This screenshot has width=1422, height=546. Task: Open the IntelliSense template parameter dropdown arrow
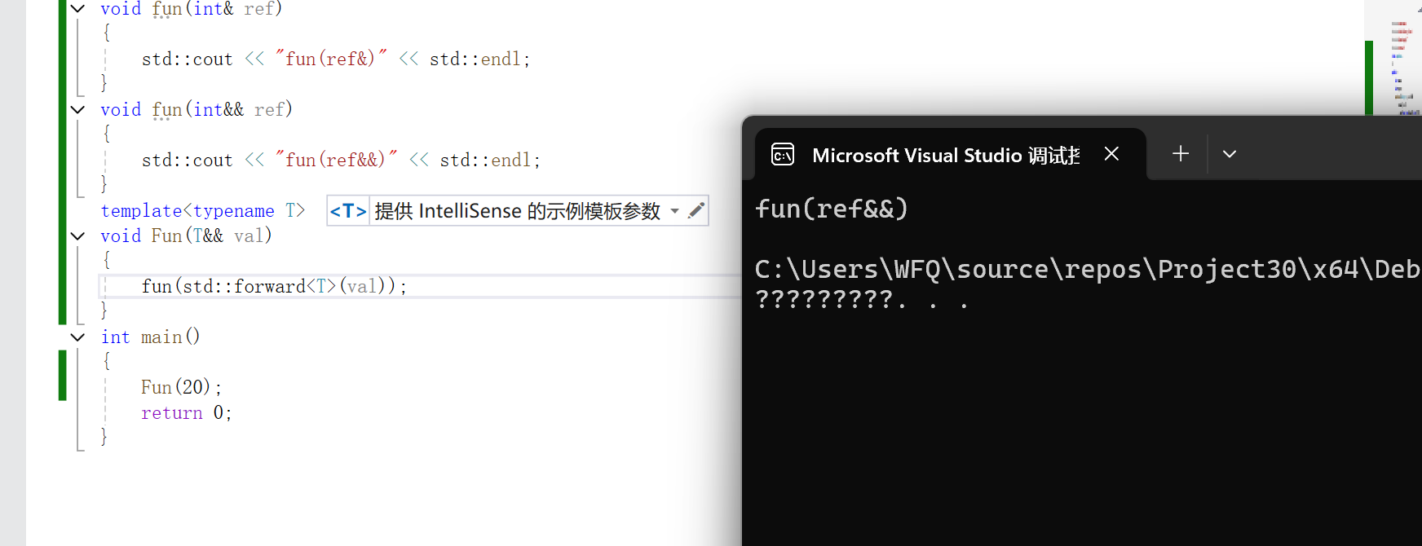(675, 211)
